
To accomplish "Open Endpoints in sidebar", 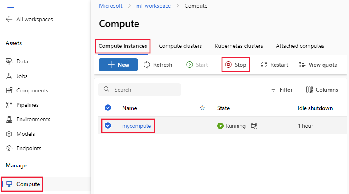I will [29, 148].
